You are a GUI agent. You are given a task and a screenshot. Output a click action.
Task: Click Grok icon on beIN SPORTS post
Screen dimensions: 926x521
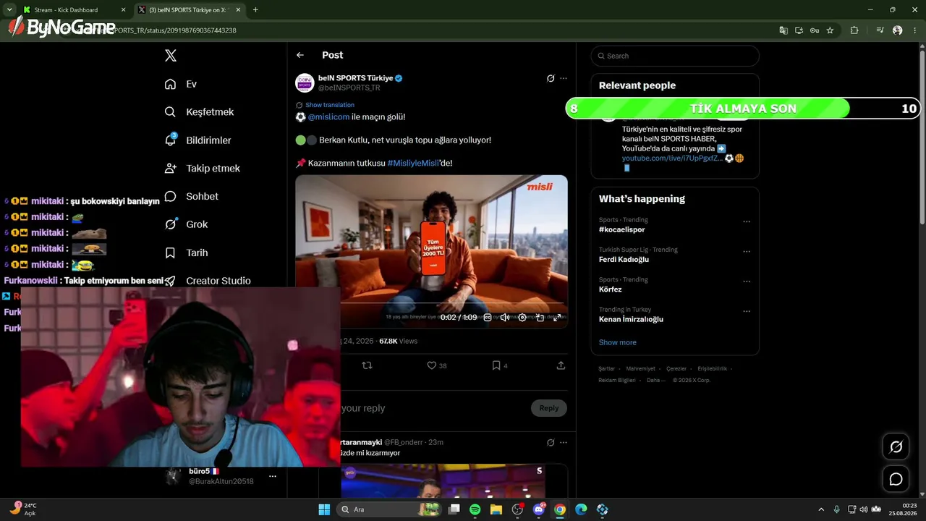tap(551, 78)
